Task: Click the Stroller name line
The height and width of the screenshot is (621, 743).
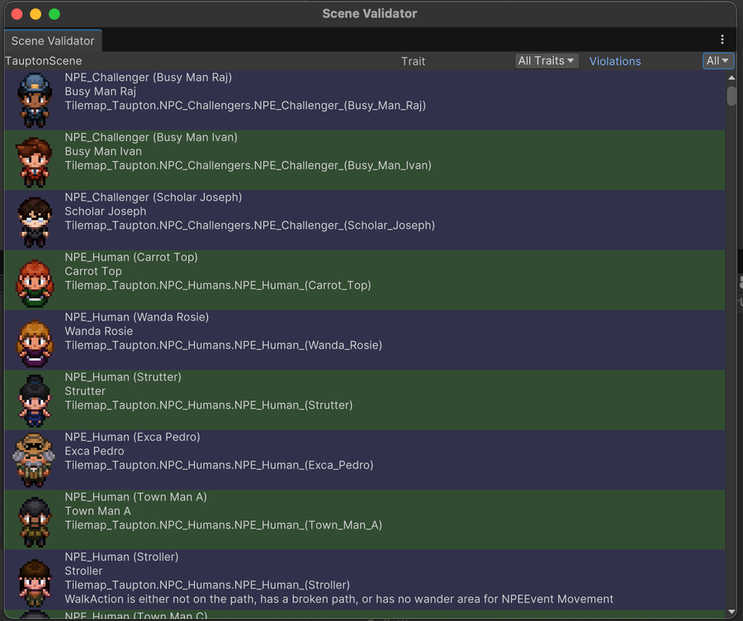Action: tap(83, 571)
